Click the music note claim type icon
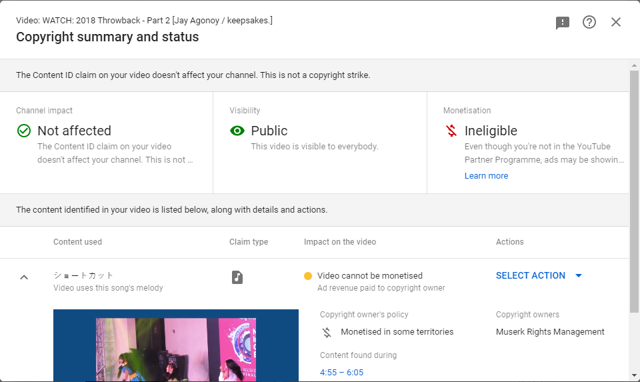640x382 pixels. tap(237, 277)
